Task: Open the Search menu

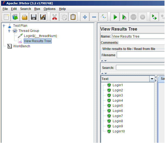Action: pos(26,9)
